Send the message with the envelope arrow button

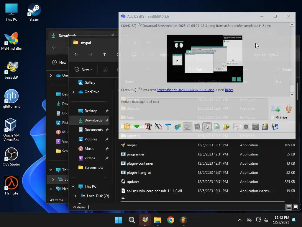click(x=276, y=109)
